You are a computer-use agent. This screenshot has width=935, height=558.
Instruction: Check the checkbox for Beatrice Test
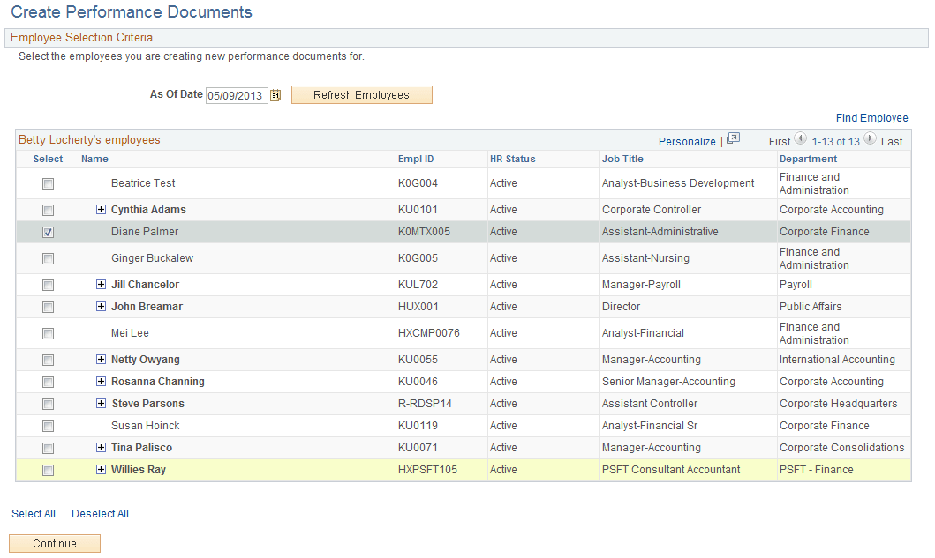coord(48,182)
